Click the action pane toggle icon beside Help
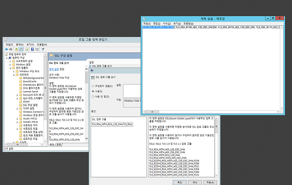The width and height of the screenshot is (292, 185). 37,49
